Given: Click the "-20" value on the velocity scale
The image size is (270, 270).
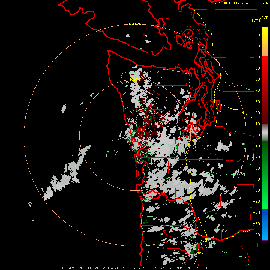Looking at the screenshot, I should pos(256,157).
